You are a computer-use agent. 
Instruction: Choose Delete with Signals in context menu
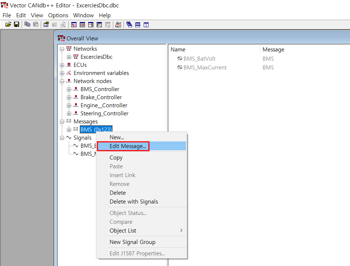(142, 202)
